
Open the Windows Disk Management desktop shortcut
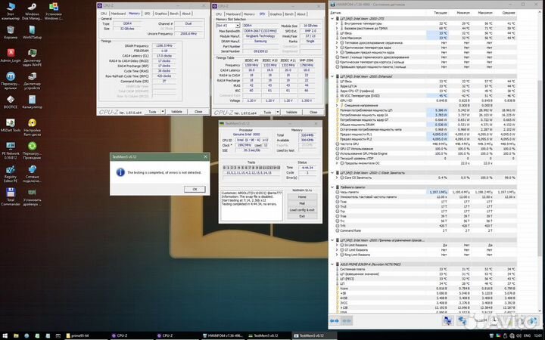[x=32, y=11]
